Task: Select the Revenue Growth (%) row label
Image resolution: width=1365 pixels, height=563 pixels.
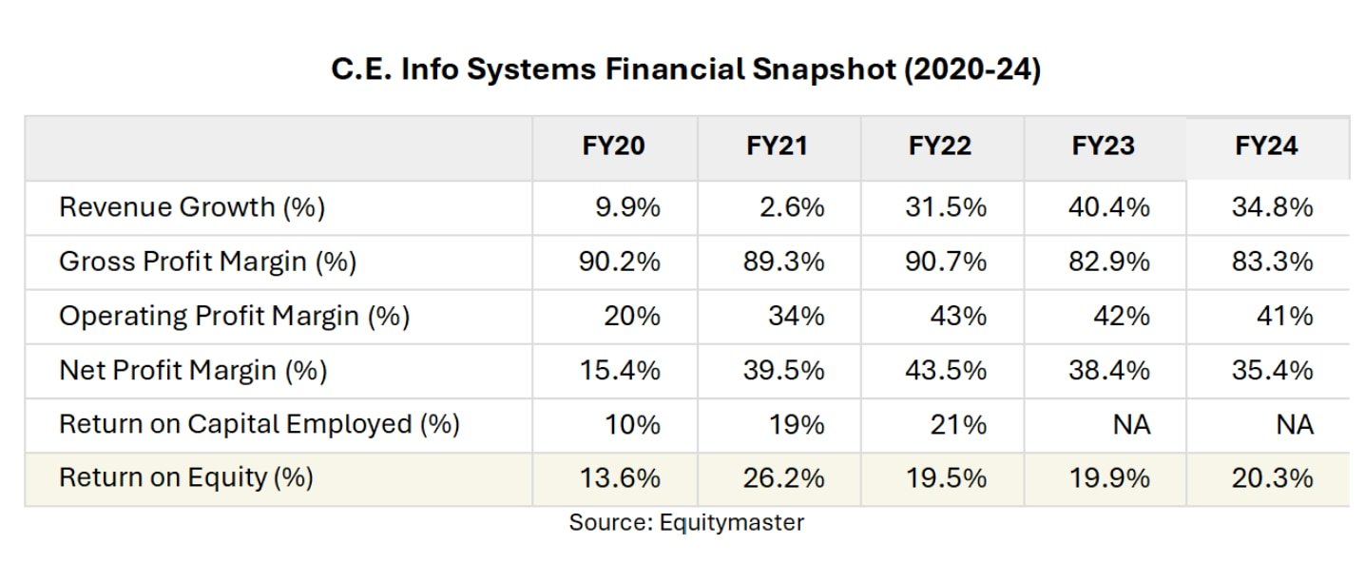Action: click(192, 207)
